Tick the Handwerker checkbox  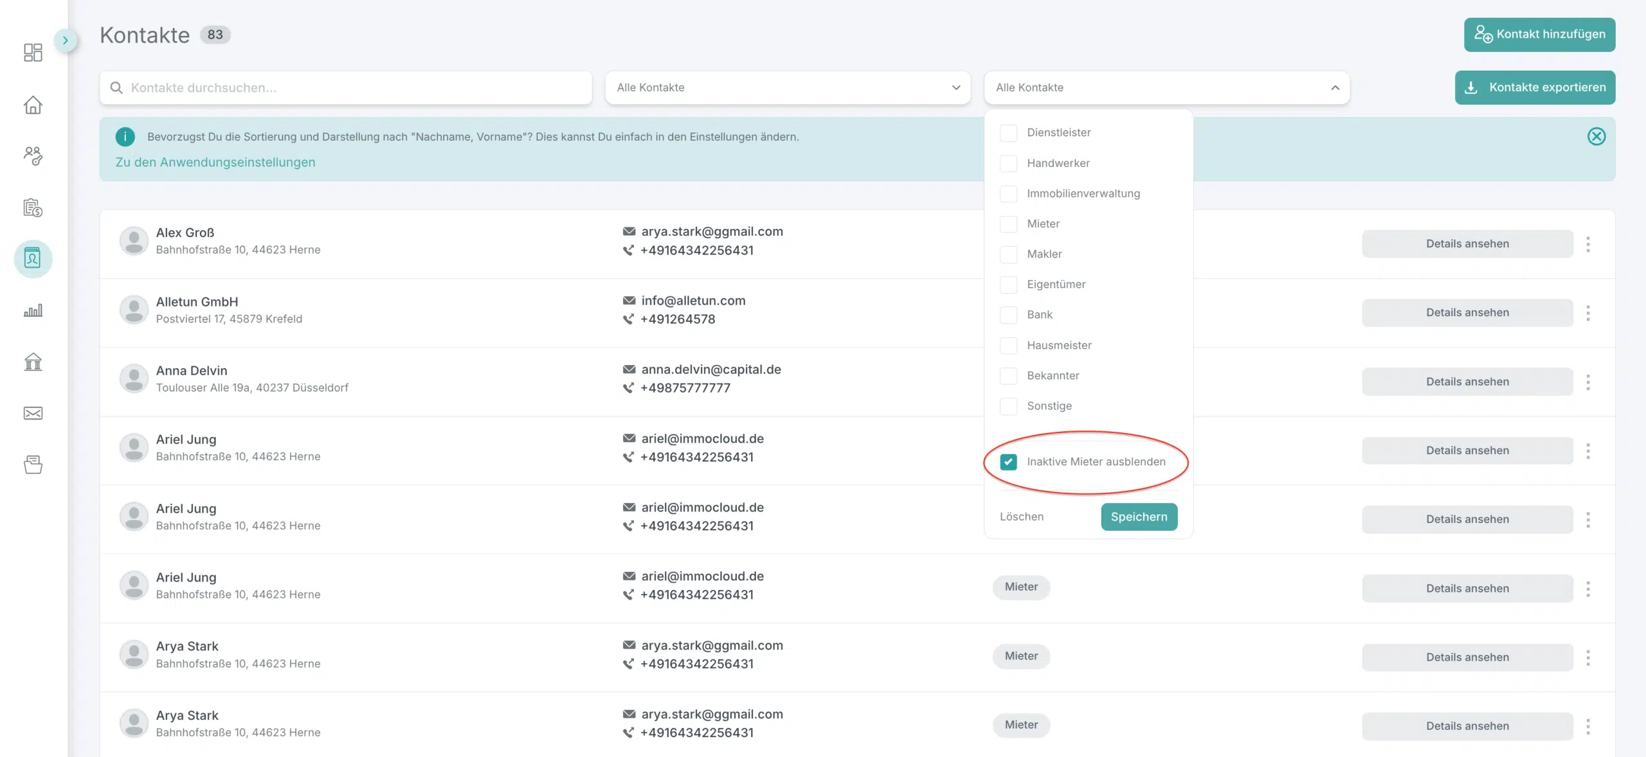1008,163
